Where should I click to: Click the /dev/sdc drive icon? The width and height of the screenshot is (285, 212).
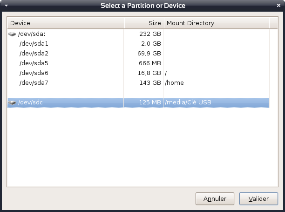12,103
